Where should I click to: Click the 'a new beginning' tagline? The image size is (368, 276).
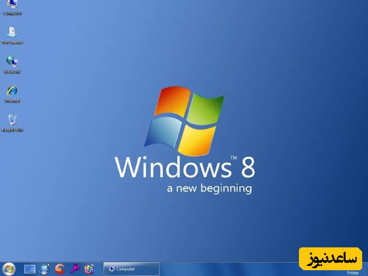[209, 188]
